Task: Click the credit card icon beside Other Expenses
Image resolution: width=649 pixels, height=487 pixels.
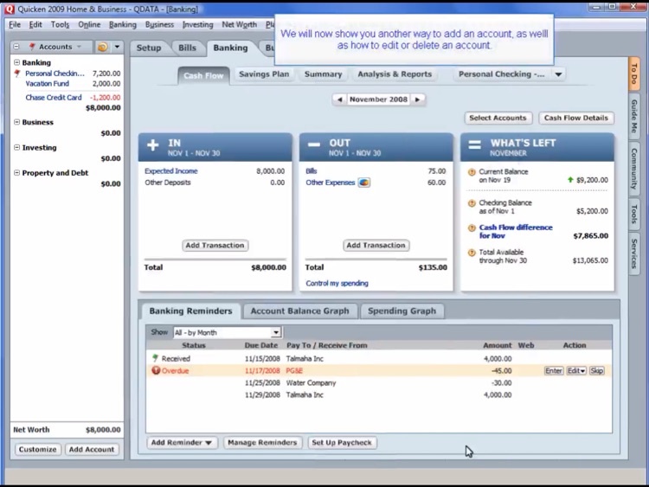Action: click(364, 183)
